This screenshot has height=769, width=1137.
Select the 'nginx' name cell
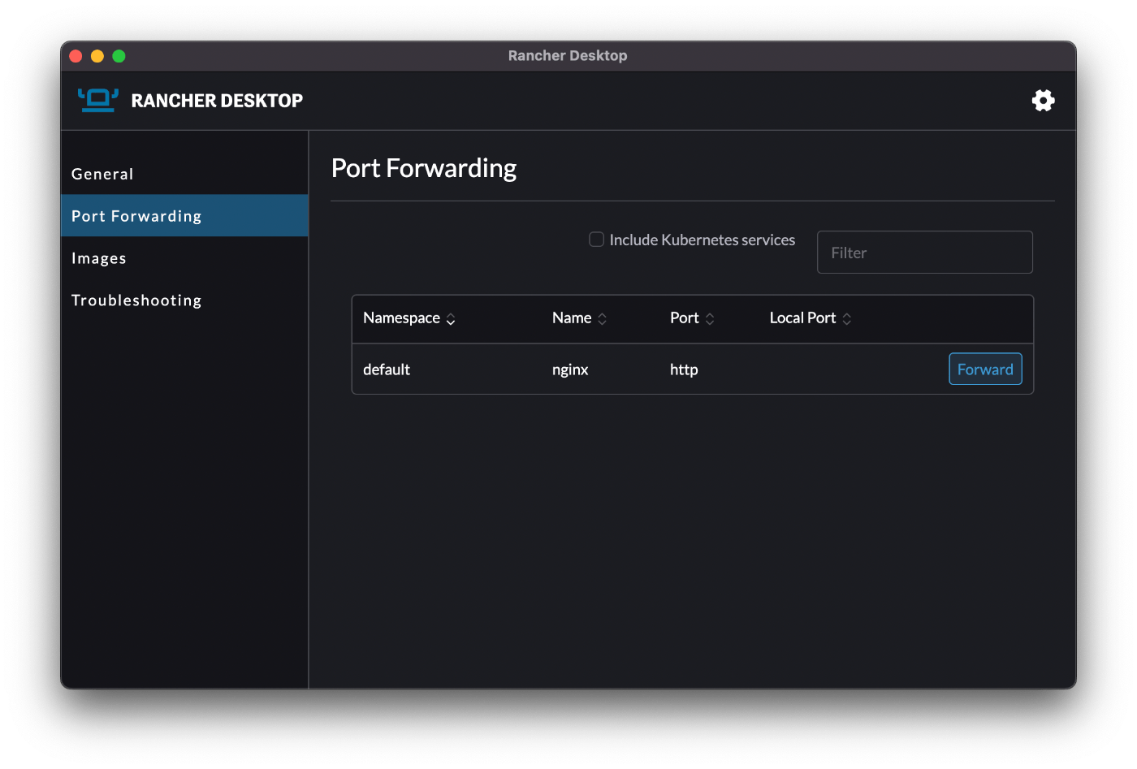pos(570,369)
